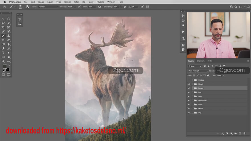Select the Blur tool
The image size is (251, 141).
click(9, 44)
